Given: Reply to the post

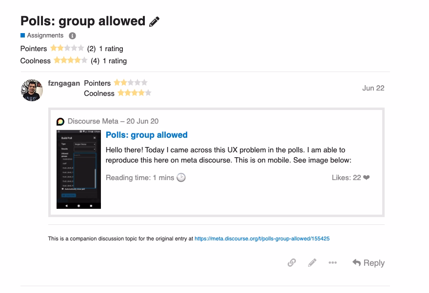Looking at the screenshot, I should (x=368, y=263).
